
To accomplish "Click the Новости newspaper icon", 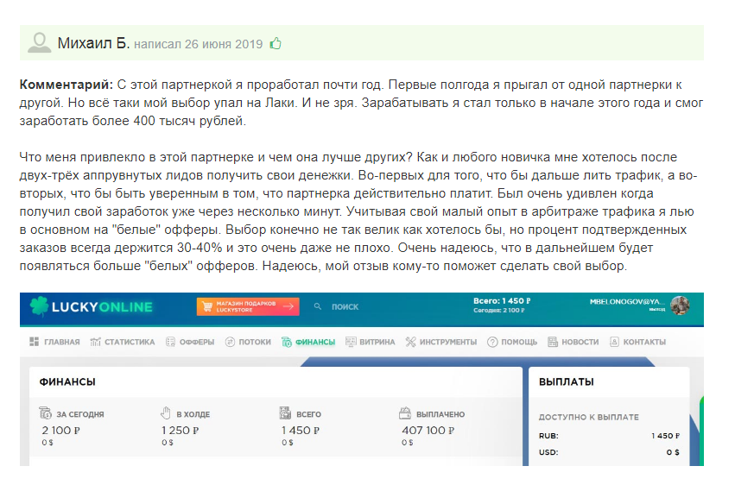I will click(553, 342).
